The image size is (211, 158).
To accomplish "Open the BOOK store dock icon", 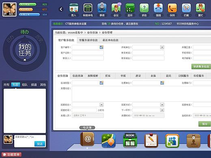I will coord(130,140).
